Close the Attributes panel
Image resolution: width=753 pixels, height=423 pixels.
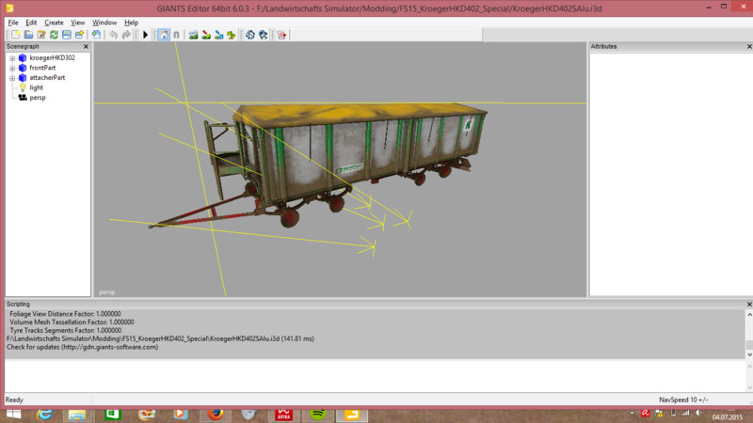749,46
